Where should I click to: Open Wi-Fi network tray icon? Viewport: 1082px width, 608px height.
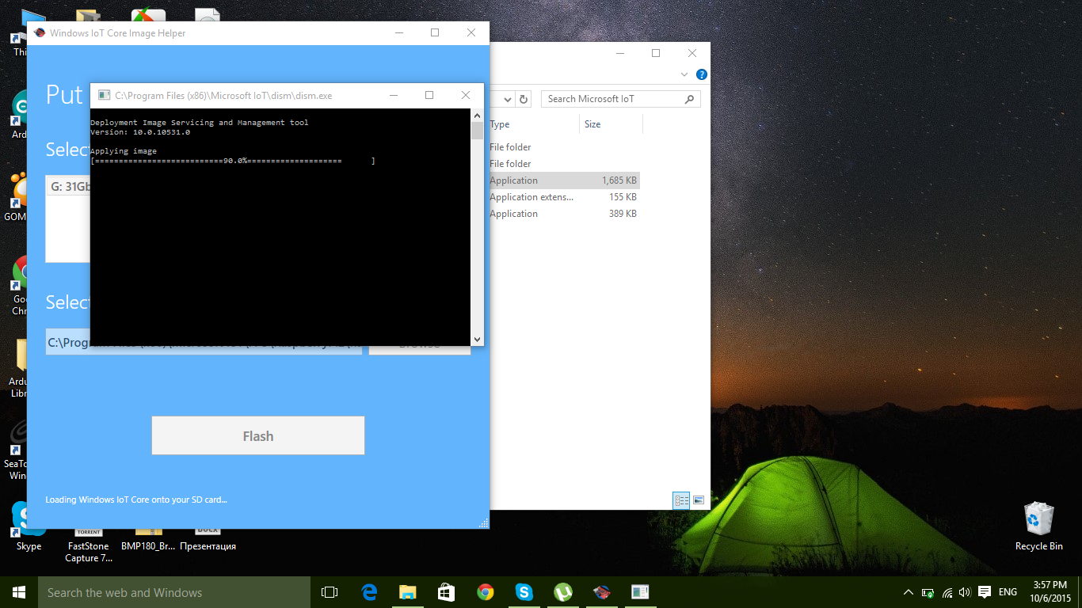pyautogui.click(x=947, y=592)
